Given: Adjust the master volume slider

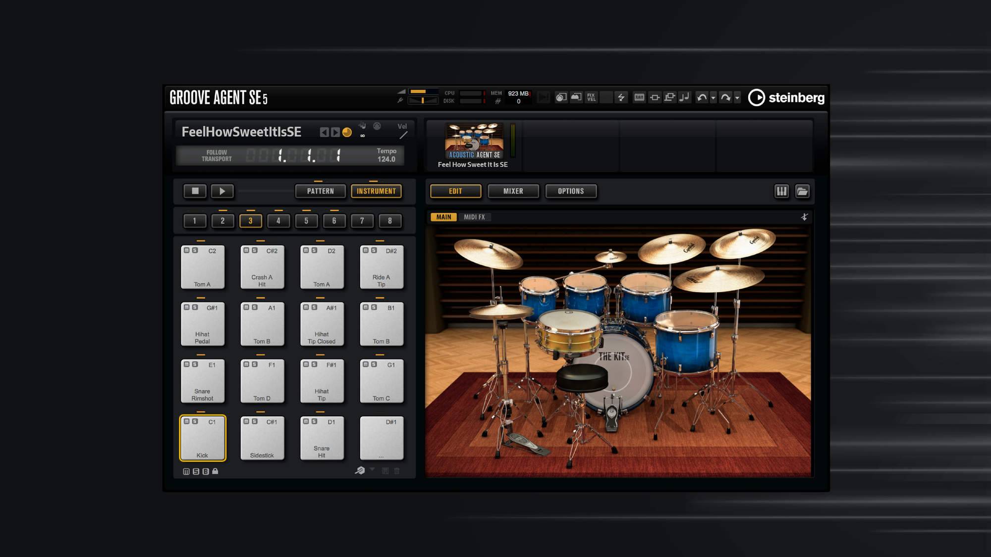Looking at the screenshot, I should click(x=423, y=92).
